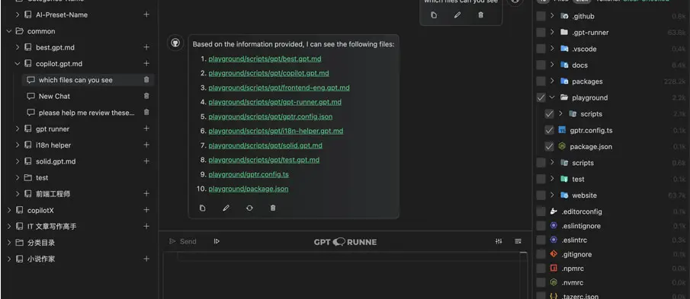Delete the 'New Chat' conversation

pos(146,96)
